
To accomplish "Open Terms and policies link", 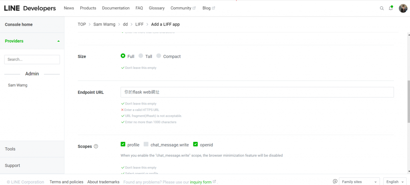I will [x=66, y=182].
